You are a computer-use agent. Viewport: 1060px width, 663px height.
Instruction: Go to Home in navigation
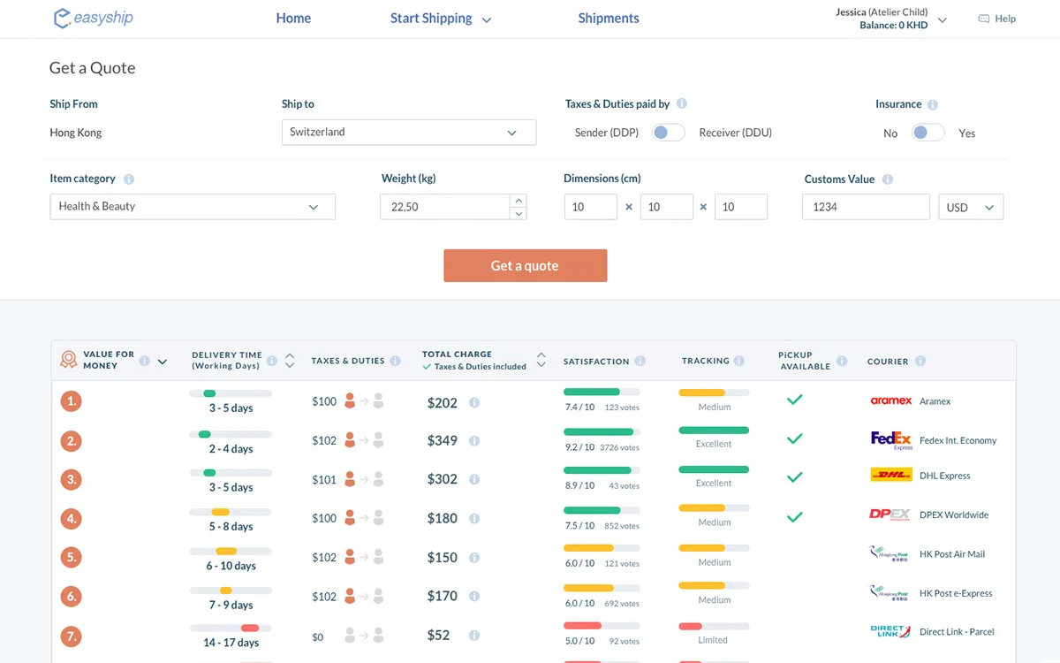point(293,18)
